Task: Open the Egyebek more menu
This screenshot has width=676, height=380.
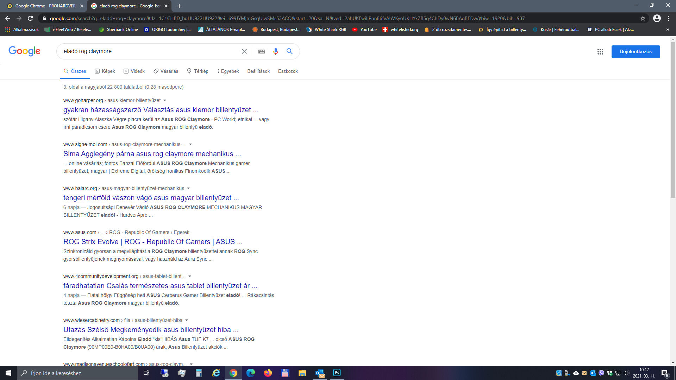Action: [x=228, y=71]
